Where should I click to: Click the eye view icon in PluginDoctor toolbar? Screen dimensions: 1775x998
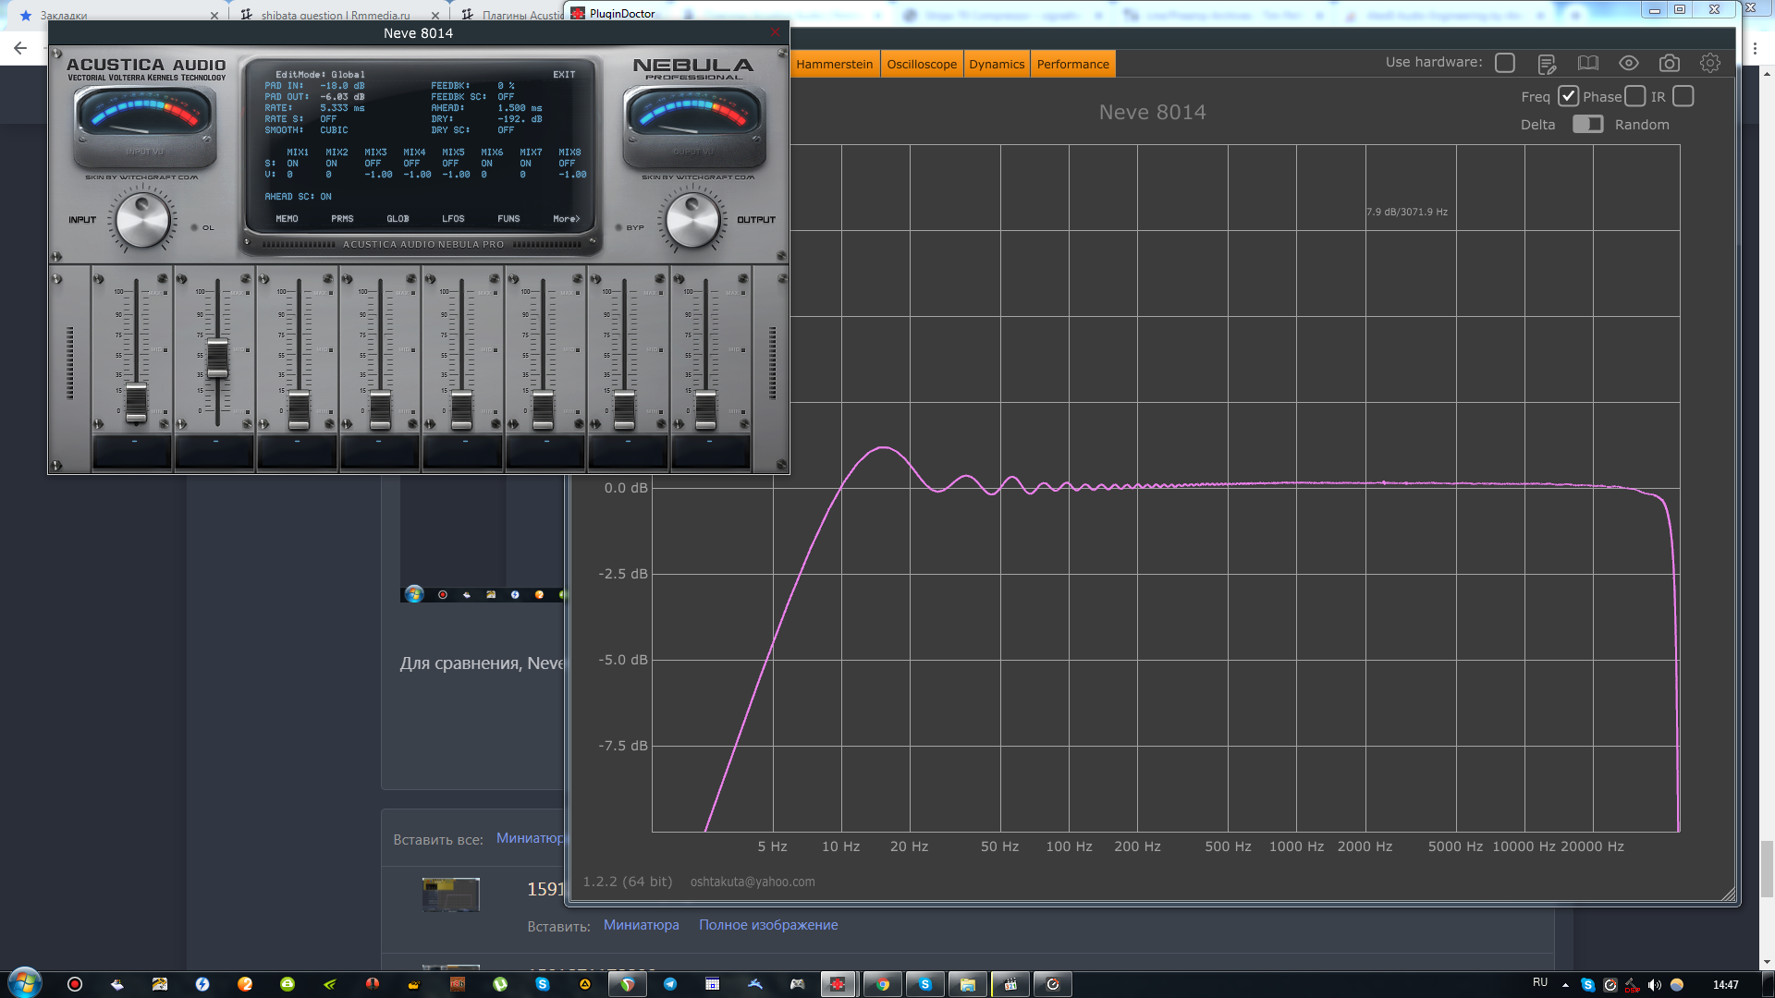coord(1628,63)
